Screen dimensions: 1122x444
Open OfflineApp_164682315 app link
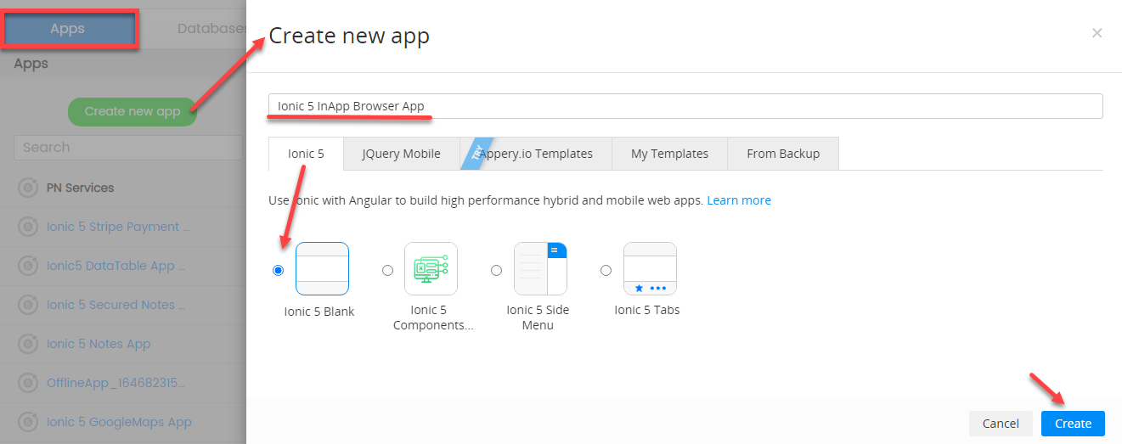point(116,383)
